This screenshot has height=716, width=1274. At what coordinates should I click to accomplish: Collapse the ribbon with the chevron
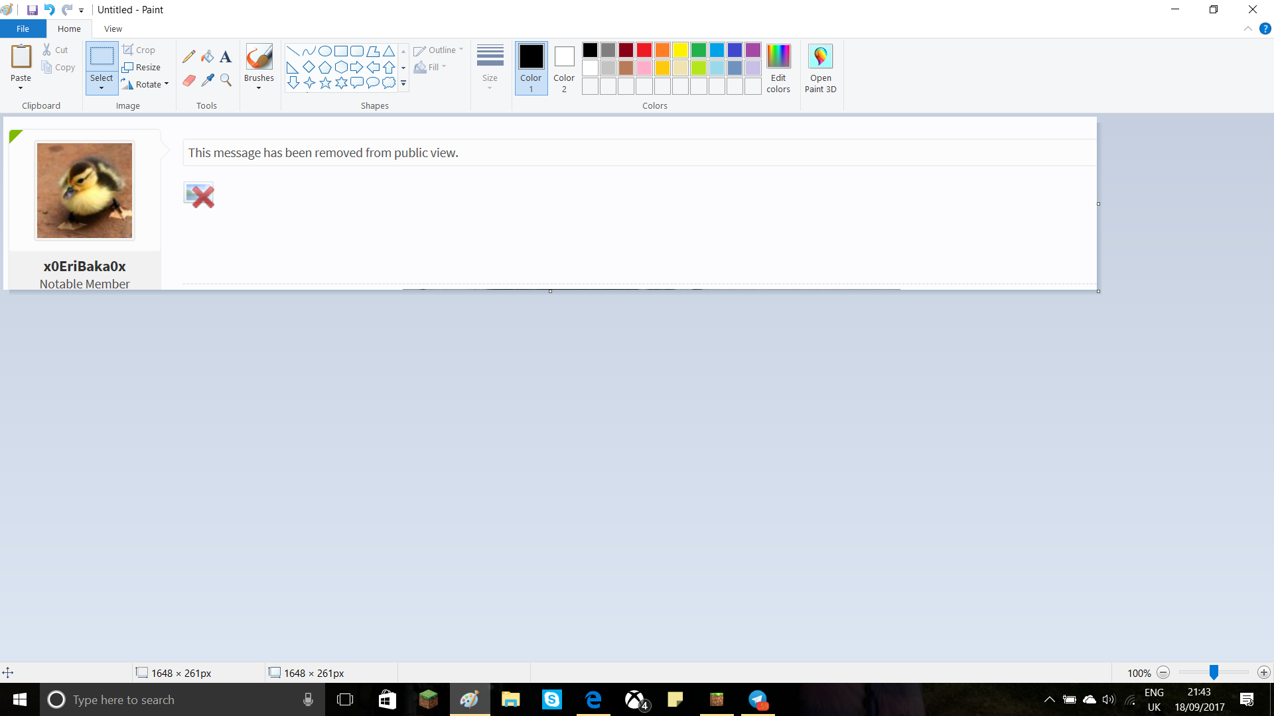pyautogui.click(x=1247, y=29)
